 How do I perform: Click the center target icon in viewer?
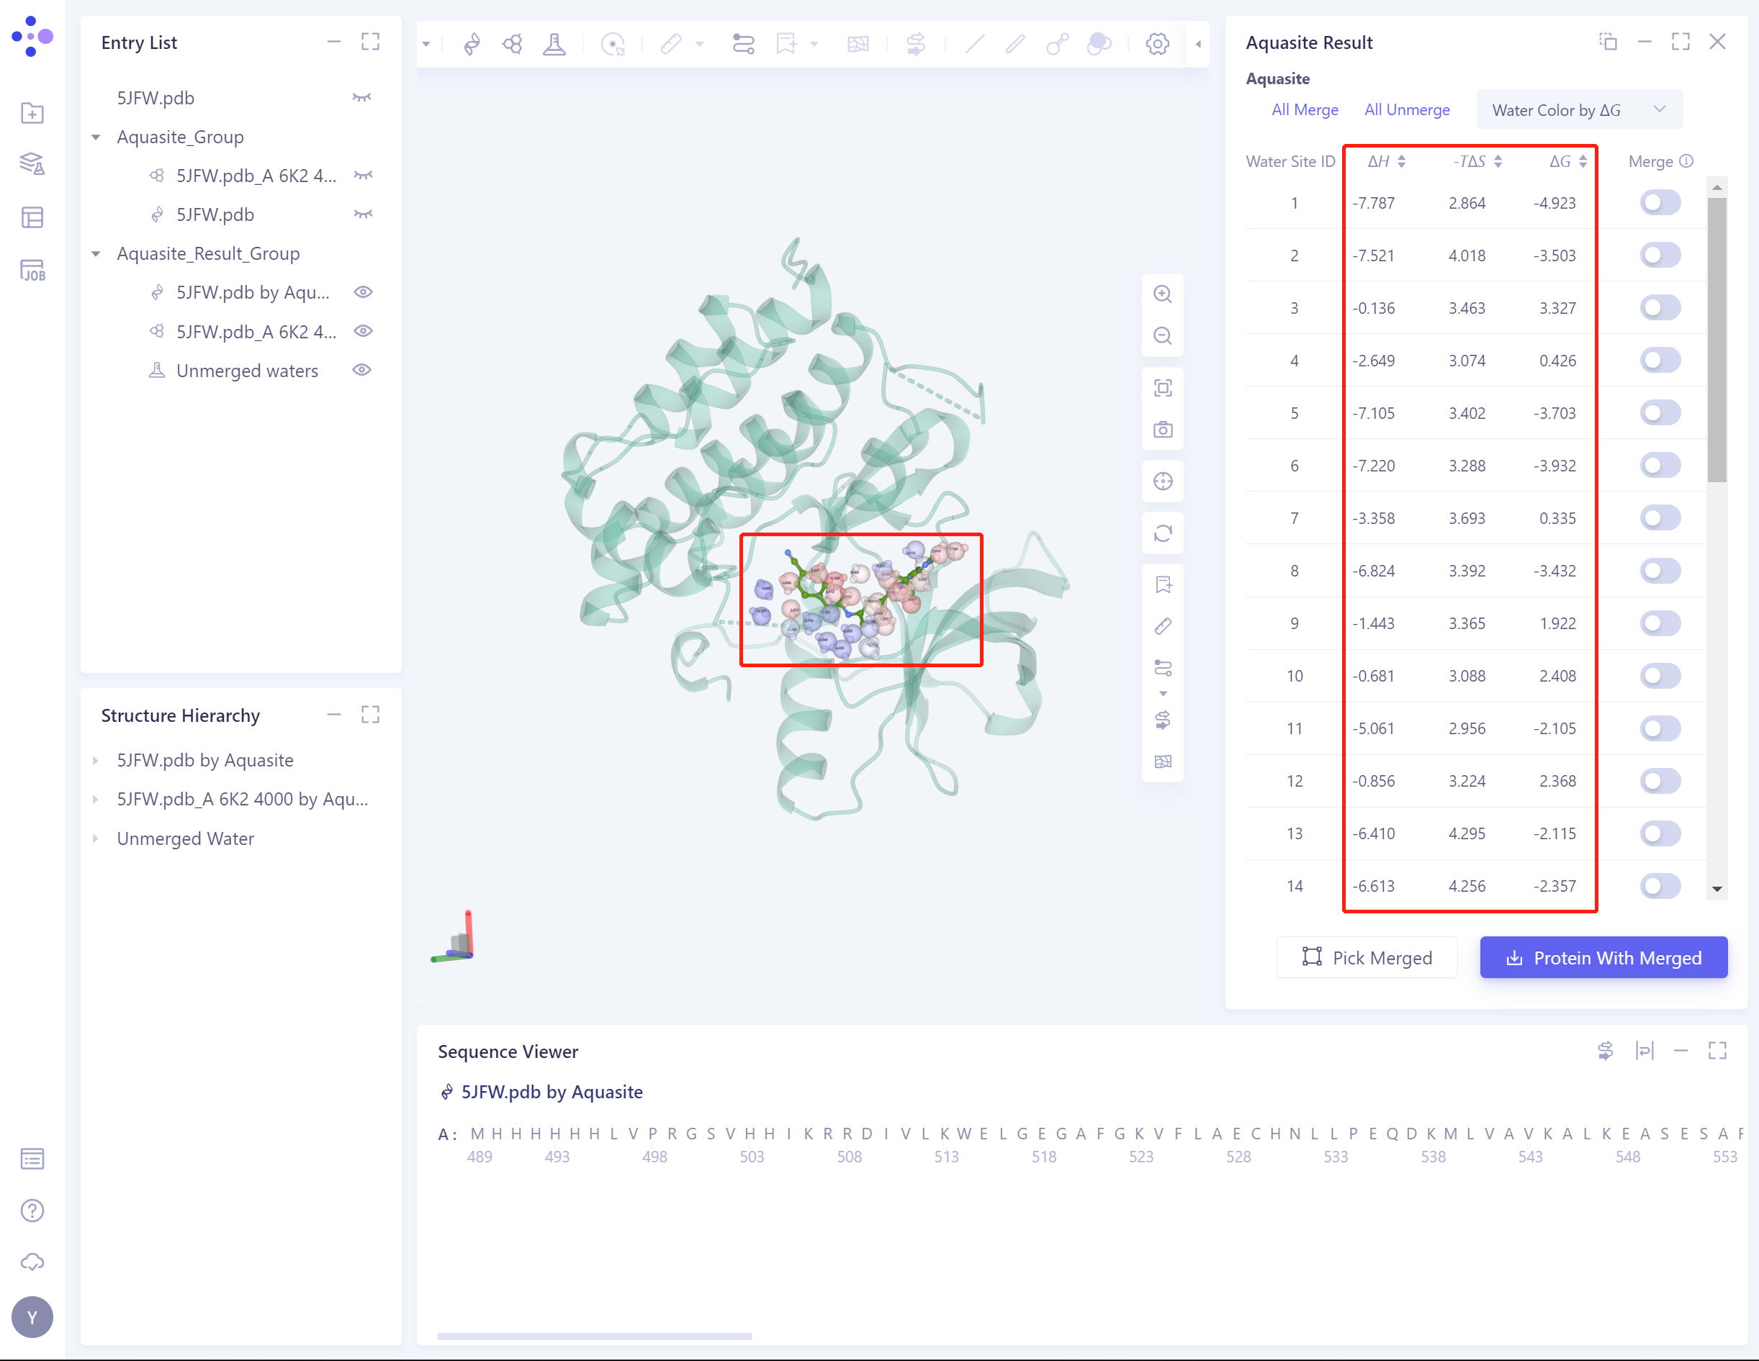point(1162,481)
